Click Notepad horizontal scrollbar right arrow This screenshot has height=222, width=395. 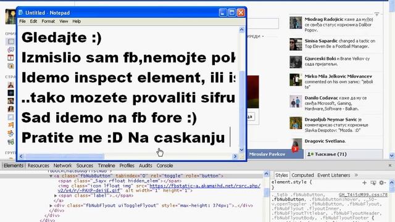(235, 157)
